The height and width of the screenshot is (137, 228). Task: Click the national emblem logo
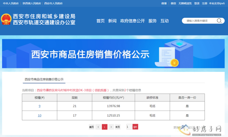(6, 19)
